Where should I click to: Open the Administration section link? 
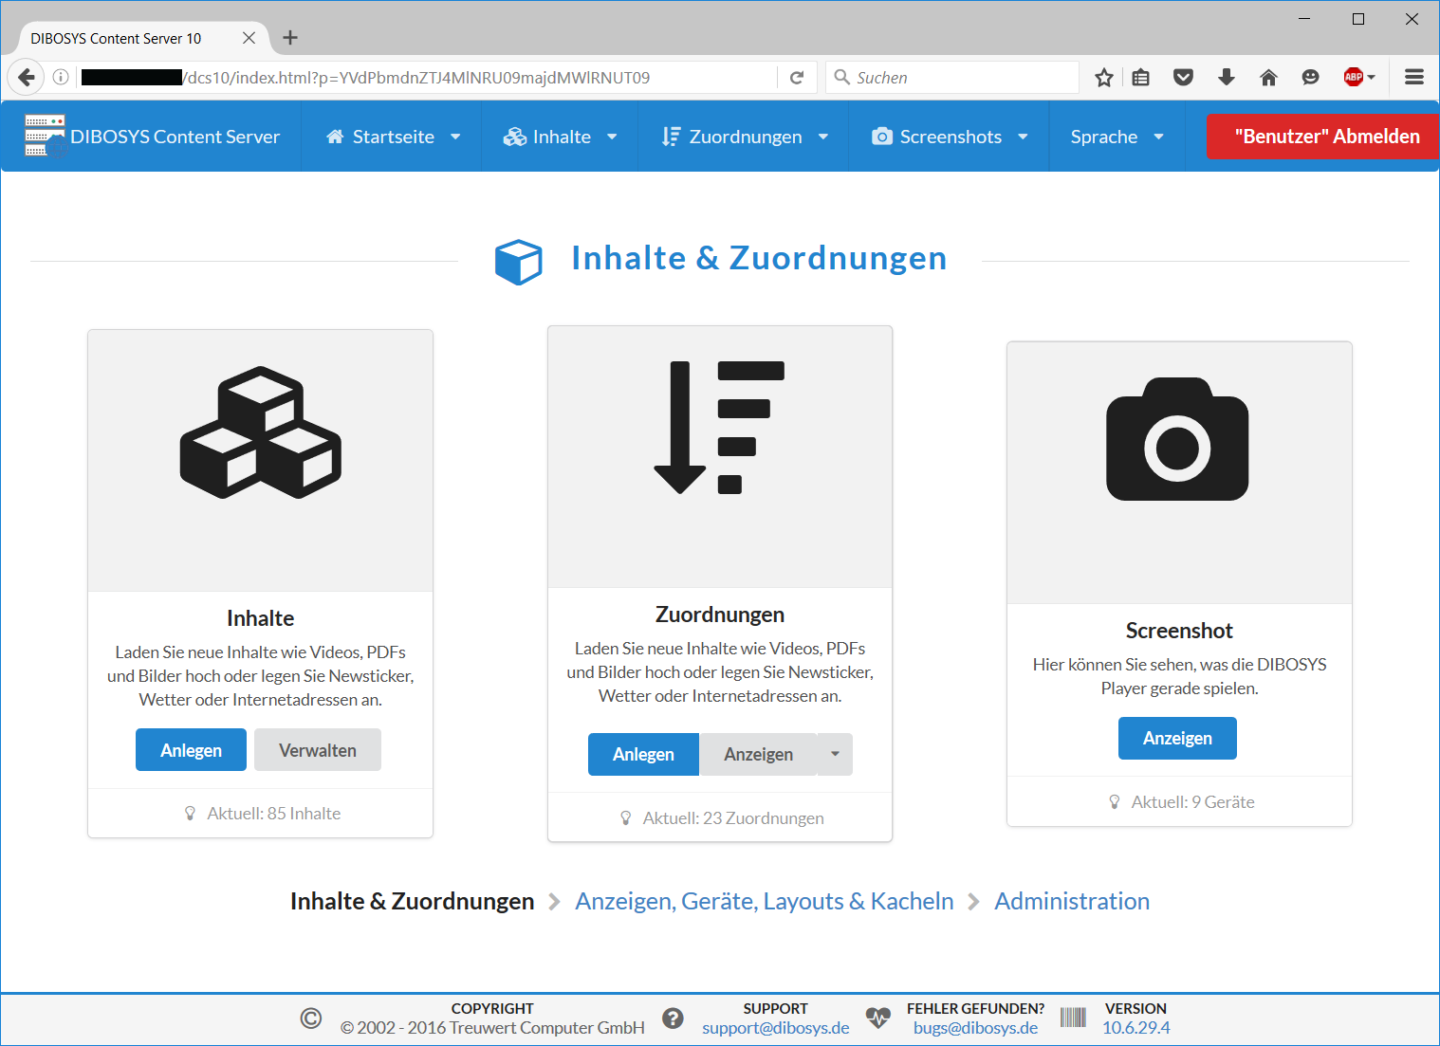click(1071, 901)
